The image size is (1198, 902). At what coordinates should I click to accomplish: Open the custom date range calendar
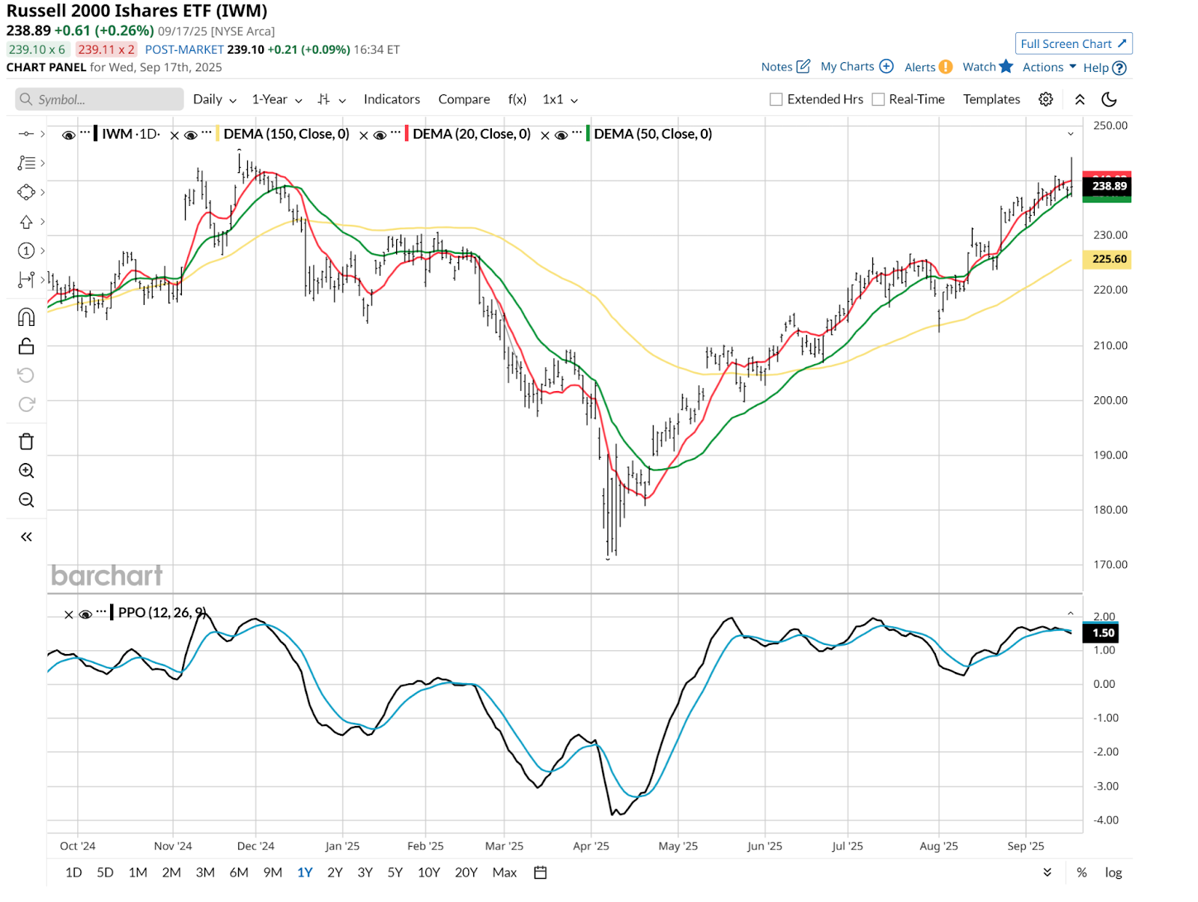541,872
